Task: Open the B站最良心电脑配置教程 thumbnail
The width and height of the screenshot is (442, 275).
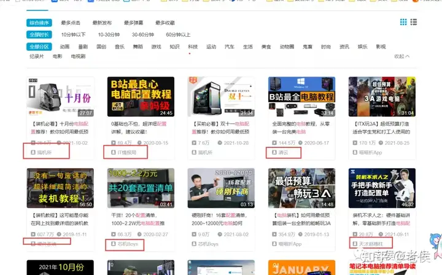Action: point(141,96)
